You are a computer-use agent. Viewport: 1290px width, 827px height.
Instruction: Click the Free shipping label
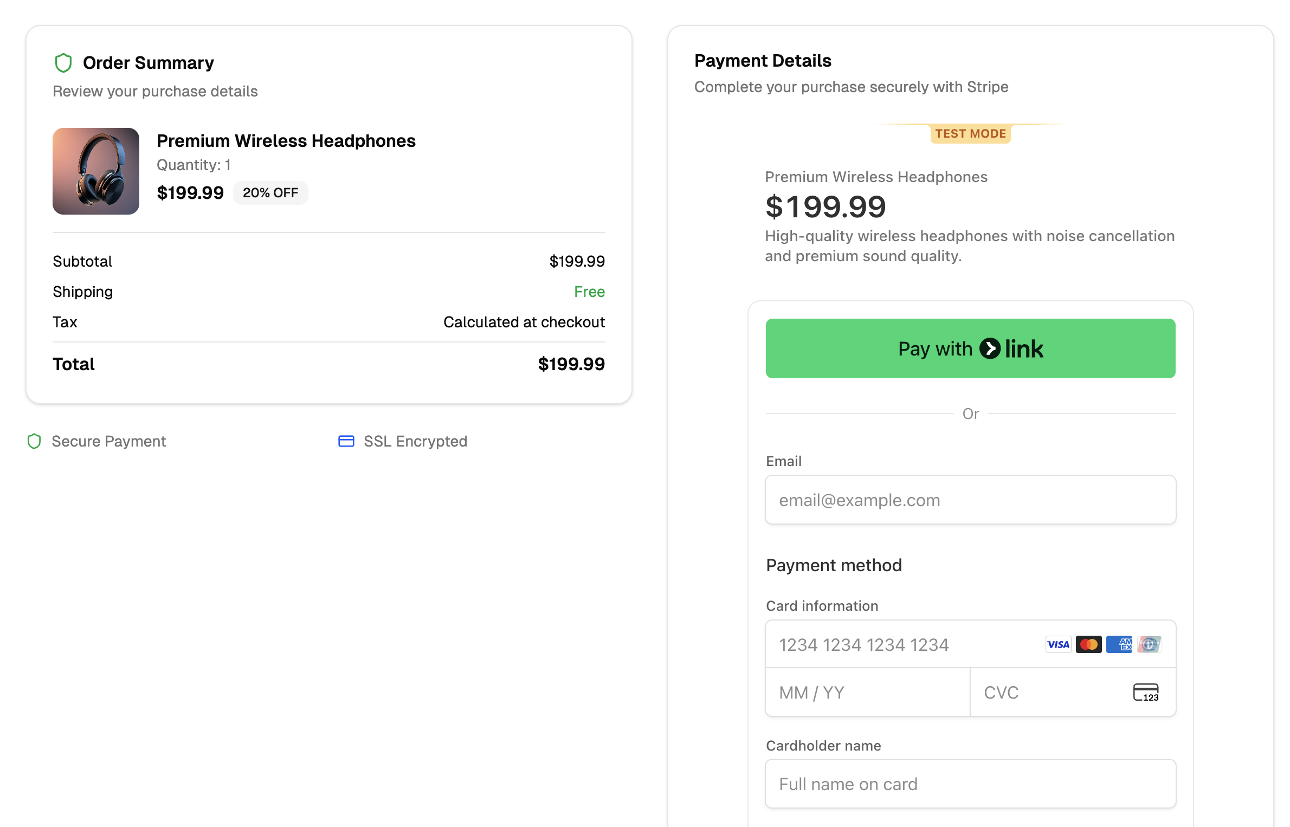[x=589, y=292]
